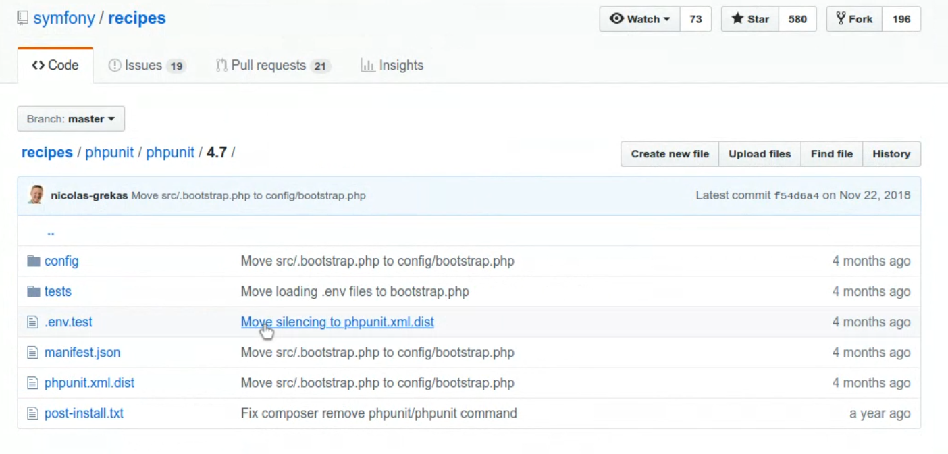Click the repository book icon
Screen dimensions: 948x454
click(x=23, y=18)
